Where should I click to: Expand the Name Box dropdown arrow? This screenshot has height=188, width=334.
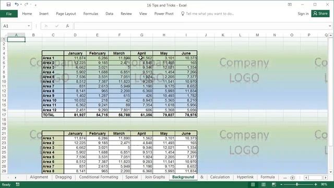(29, 26)
